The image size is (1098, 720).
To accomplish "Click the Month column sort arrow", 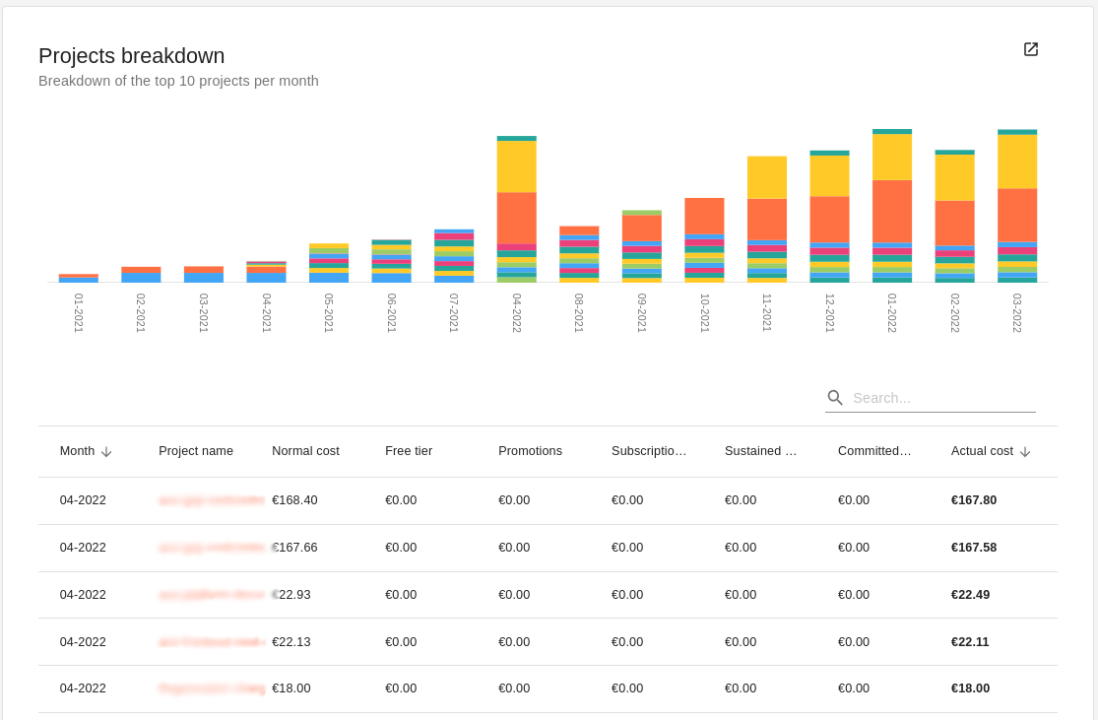I will pyautogui.click(x=106, y=452).
